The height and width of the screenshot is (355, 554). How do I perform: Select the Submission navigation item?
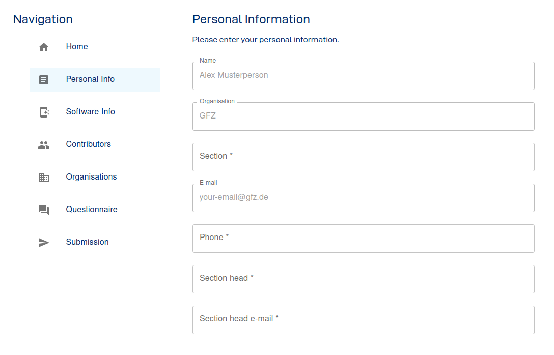coord(87,242)
